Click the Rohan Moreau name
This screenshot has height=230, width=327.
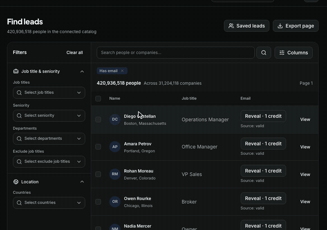(x=139, y=171)
